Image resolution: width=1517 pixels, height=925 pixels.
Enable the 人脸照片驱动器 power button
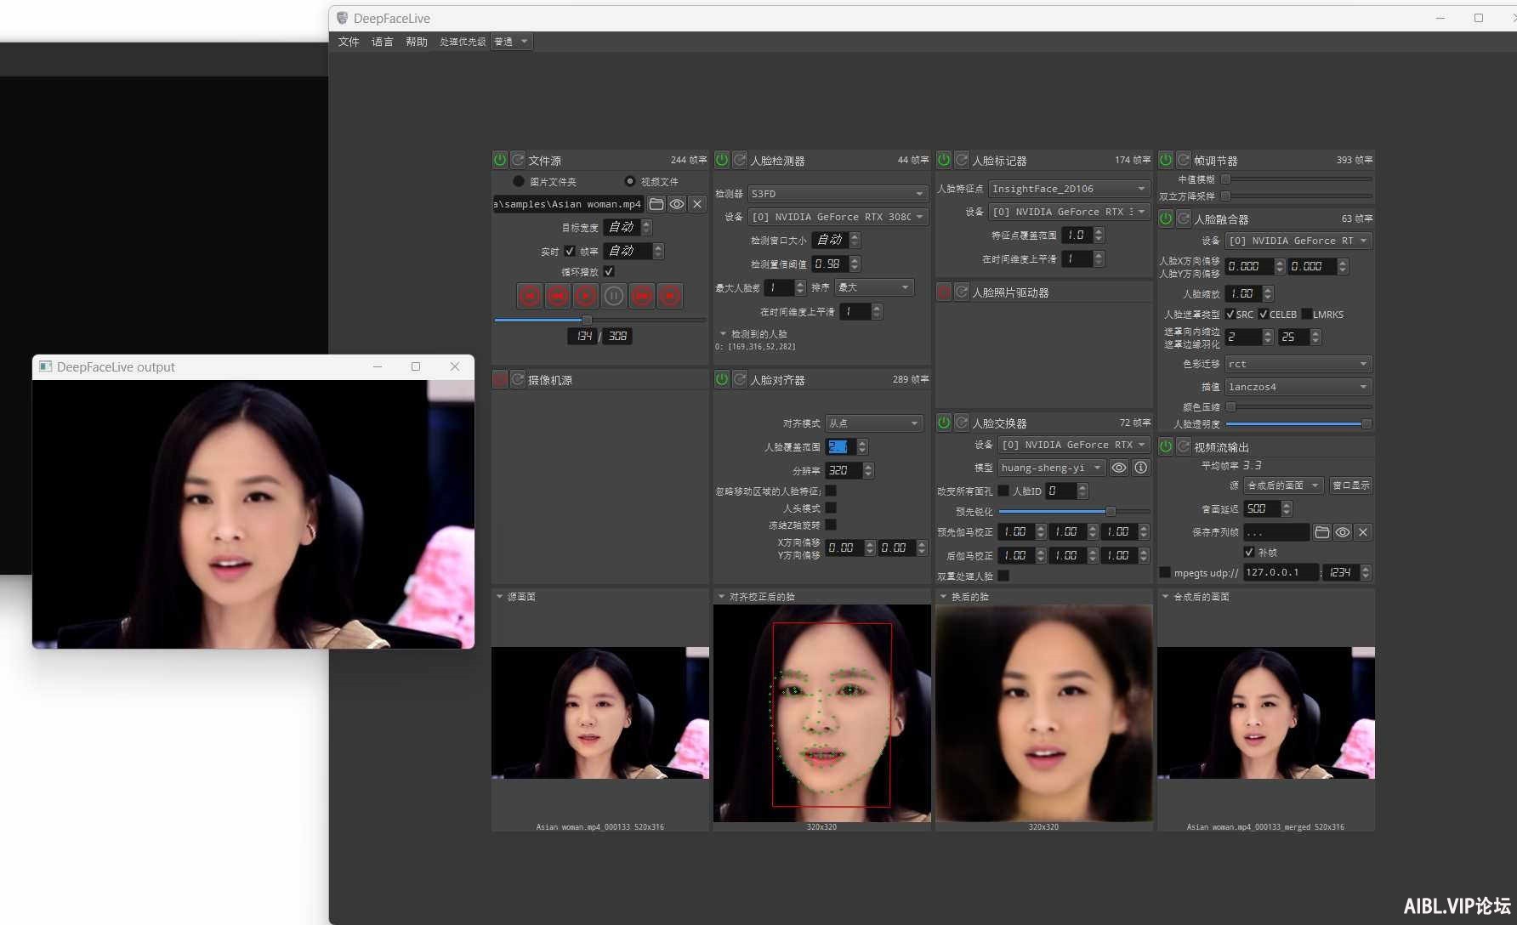[x=944, y=292]
